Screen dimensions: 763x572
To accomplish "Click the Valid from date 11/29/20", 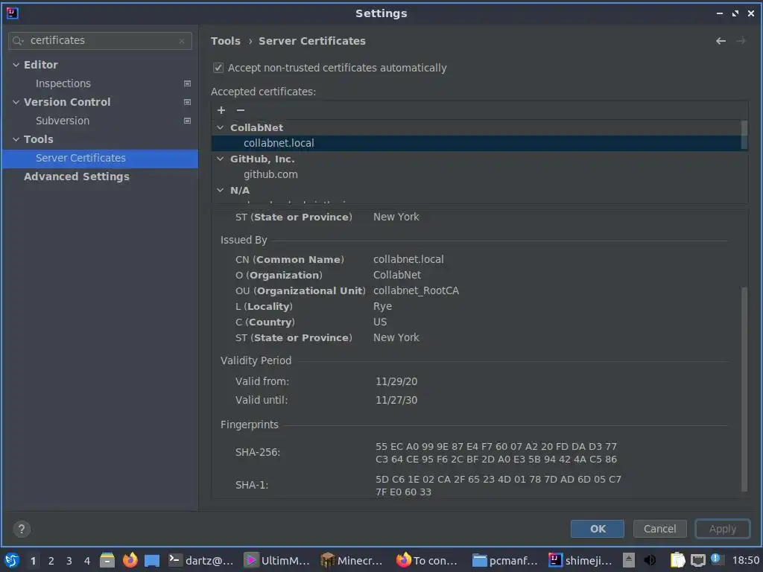I will (396, 382).
